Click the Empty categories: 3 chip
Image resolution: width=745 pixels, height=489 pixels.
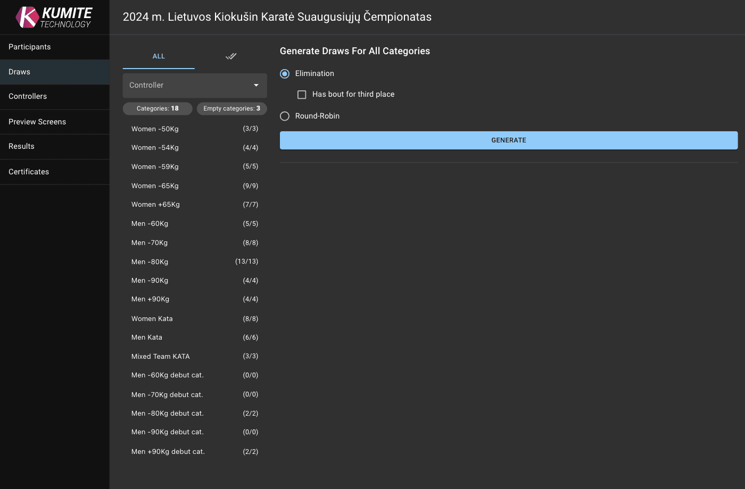click(x=231, y=108)
